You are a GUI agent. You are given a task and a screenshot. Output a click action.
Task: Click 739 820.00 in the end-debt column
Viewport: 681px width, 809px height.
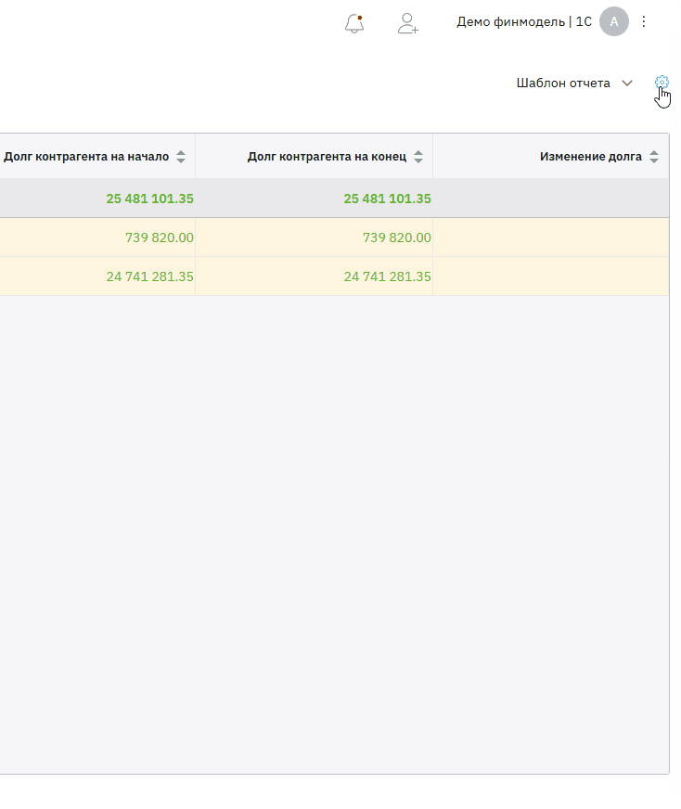[x=396, y=238]
